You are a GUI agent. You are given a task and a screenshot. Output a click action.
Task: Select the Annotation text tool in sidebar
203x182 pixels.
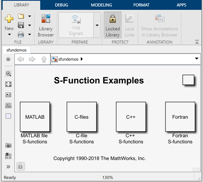tap(8, 95)
